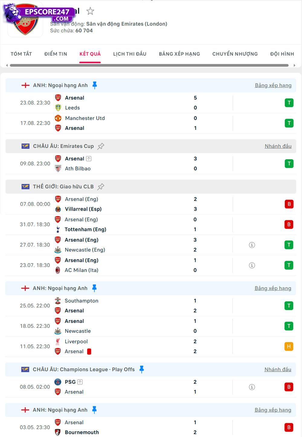Click the green T result badge for Arsenal vs Leeds
The height and width of the screenshot is (437, 302).
click(x=289, y=102)
